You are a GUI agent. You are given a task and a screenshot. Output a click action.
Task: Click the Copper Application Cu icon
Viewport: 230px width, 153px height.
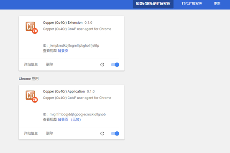[31, 96]
